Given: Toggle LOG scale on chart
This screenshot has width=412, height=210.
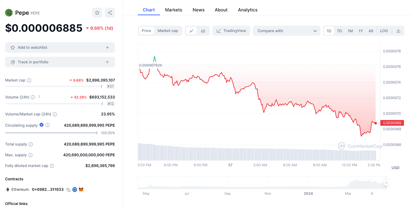Looking at the screenshot, I should [x=384, y=31].
